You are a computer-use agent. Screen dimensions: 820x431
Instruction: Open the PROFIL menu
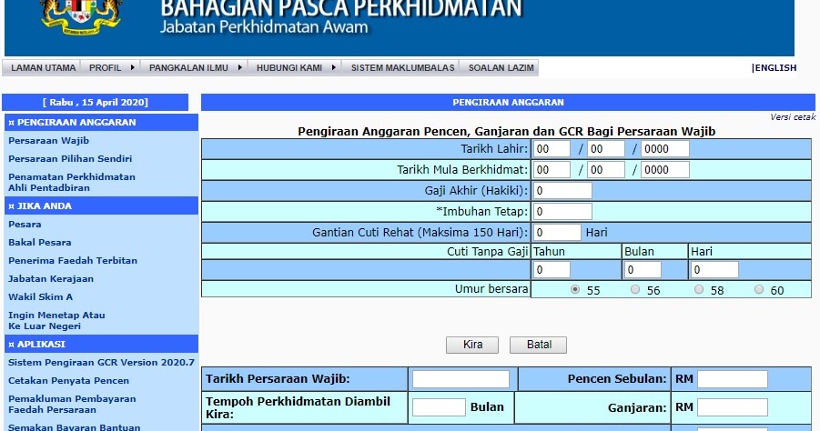(x=105, y=68)
